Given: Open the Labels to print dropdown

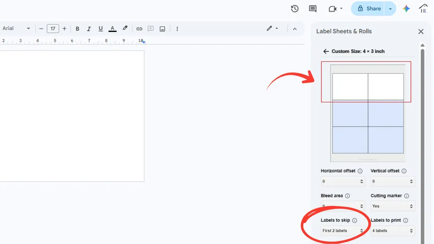Looking at the screenshot, I should click(393, 231).
